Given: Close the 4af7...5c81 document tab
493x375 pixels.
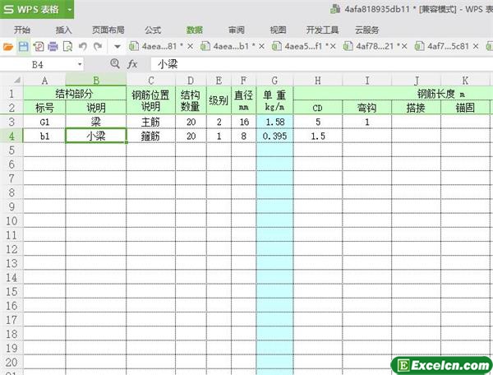Looking at the screenshot, I should pyautogui.click(x=476, y=47).
